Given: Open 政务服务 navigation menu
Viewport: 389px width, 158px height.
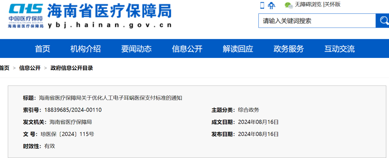Looking at the screenshot, I should click(288, 49).
